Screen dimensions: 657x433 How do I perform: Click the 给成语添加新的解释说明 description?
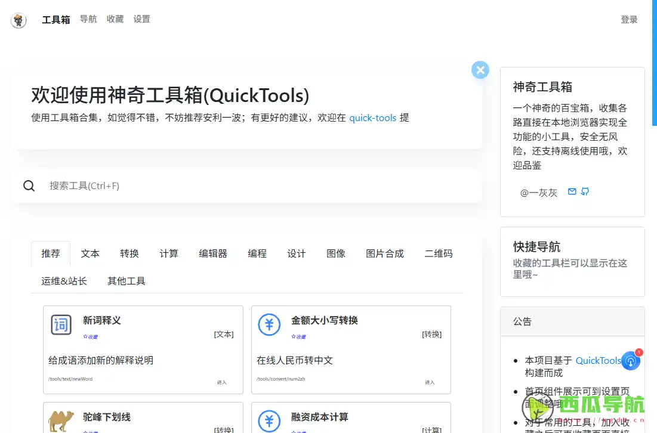click(x=101, y=361)
